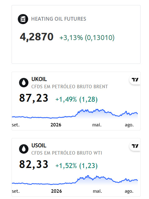
Task: Click the UKOIL price 87,23
Action: point(34,98)
